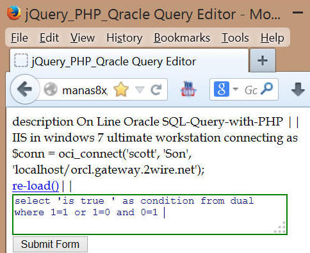Click the re-load() link
310x253 pixels.
(x=35, y=186)
